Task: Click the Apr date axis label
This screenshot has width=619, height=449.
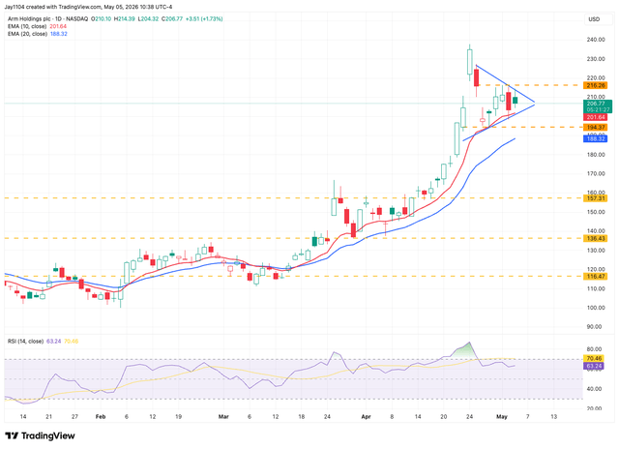Action: [366, 417]
